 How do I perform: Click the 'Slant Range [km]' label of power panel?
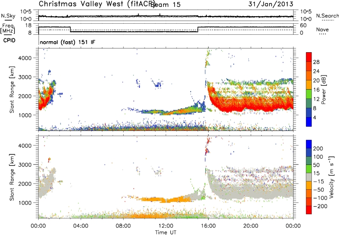point(12,90)
